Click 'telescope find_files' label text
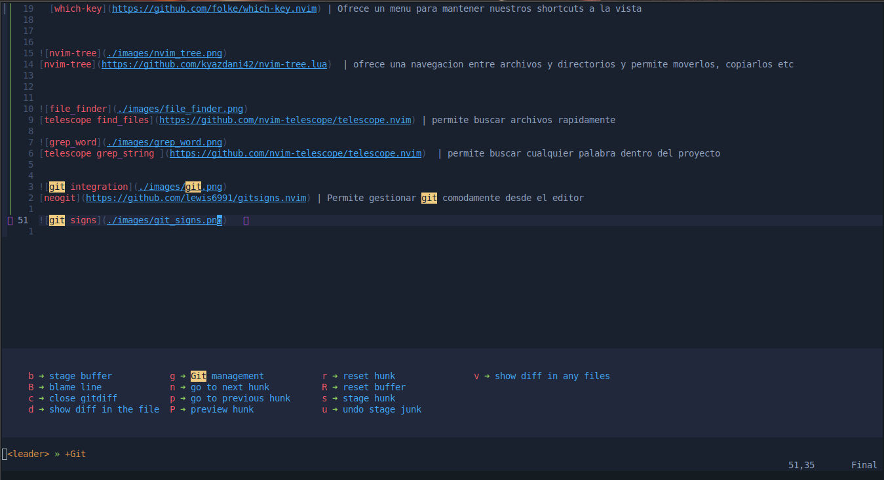This screenshot has width=884, height=480. pyautogui.click(x=96, y=120)
